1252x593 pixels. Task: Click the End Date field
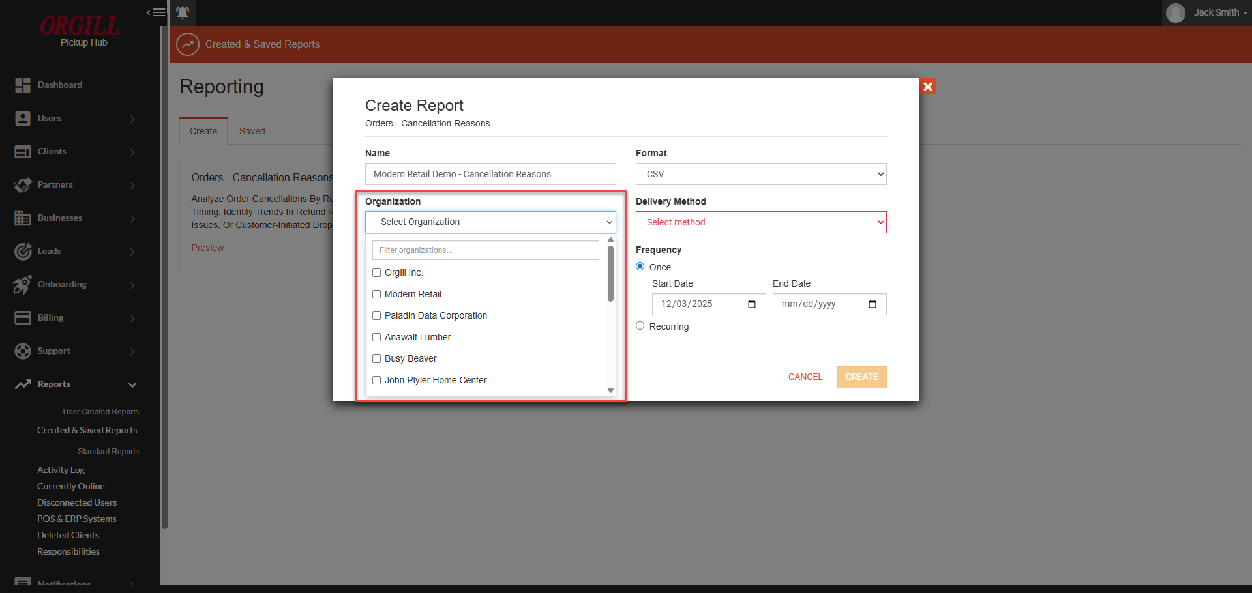pos(829,304)
